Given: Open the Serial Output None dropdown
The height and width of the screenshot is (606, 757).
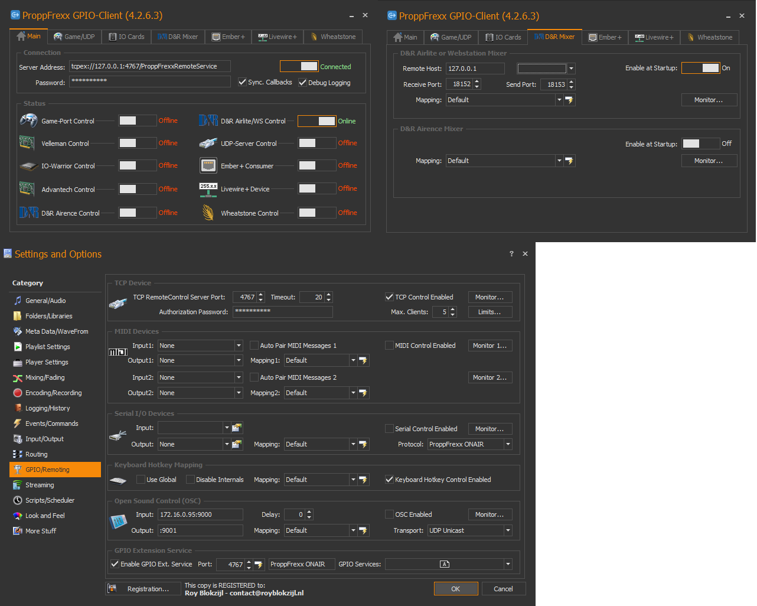Looking at the screenshot, I should point(227,444).
